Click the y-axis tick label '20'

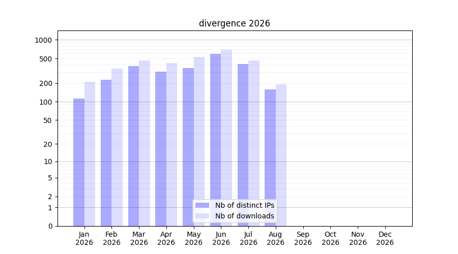pos(48,144)
